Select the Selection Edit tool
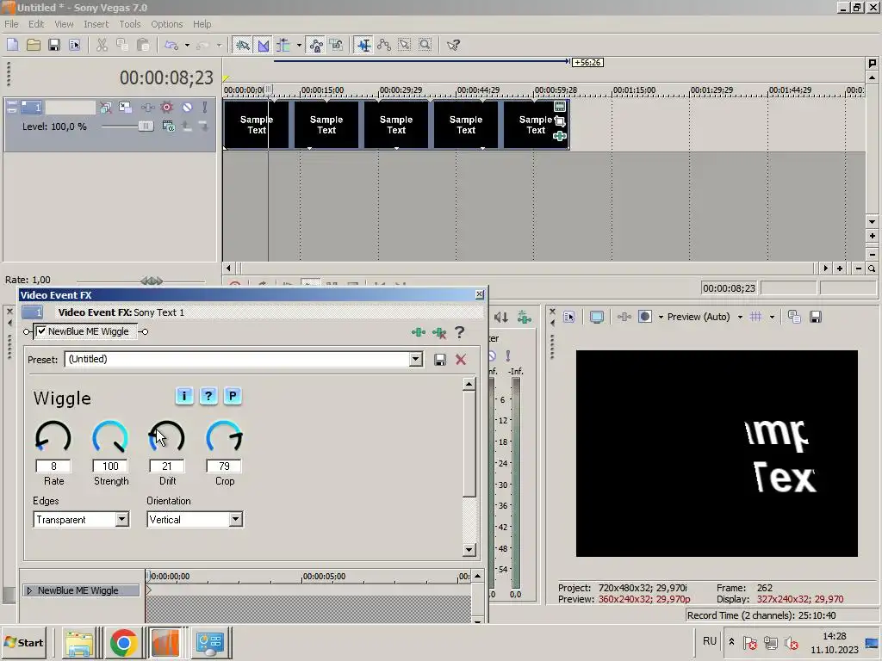Image resolution: width=882 pixels, height=661 pixels. (405, 45)
